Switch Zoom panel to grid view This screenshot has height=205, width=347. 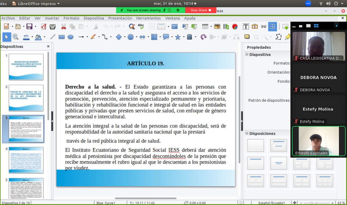click(316, 26)
